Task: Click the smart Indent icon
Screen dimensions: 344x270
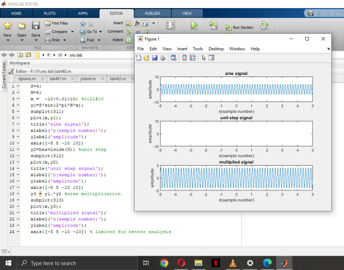Action: click(x=128, y=40)
